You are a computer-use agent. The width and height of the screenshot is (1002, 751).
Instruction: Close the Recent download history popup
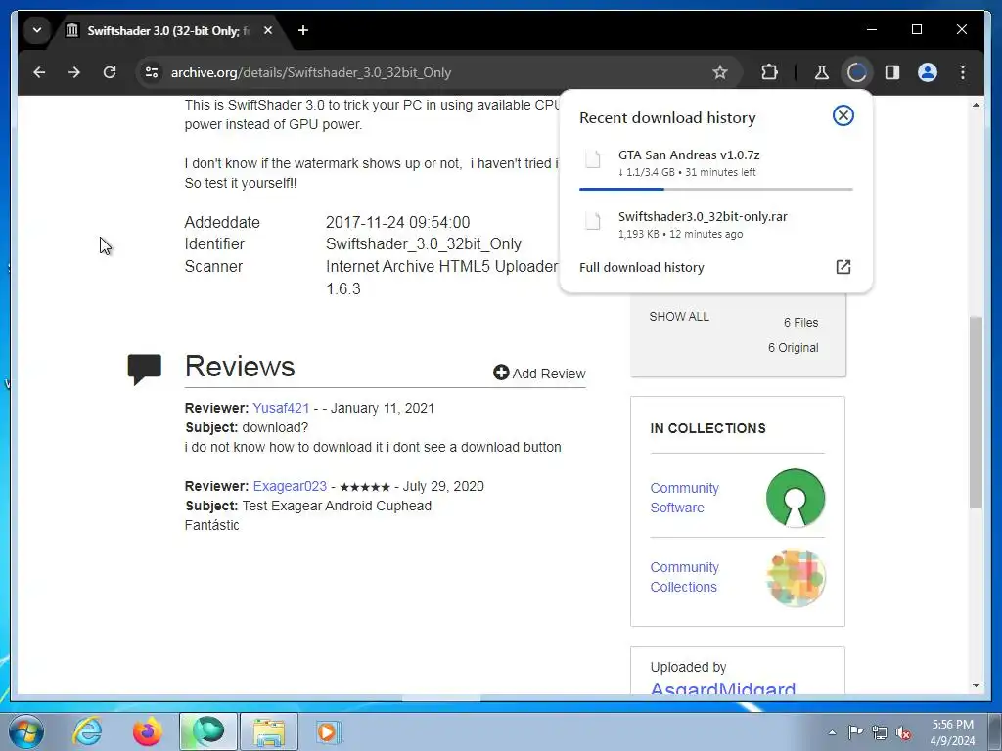pos(843,115)
